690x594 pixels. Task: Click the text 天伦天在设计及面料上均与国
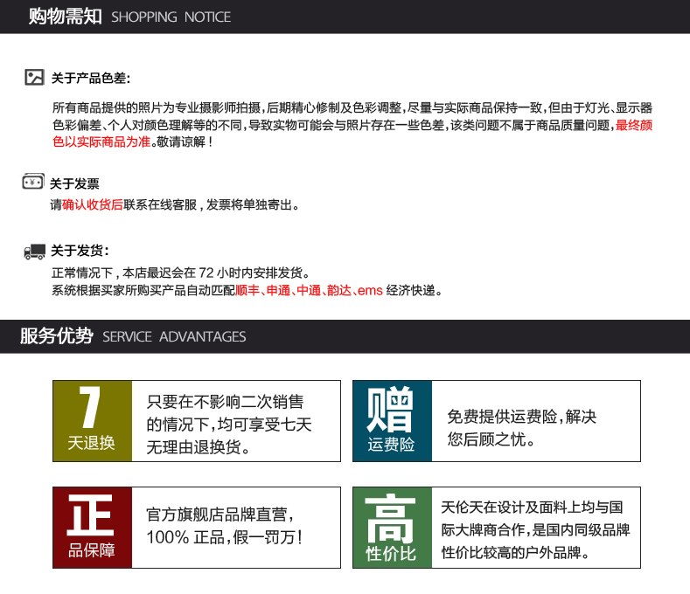click(x=532, y=508)
